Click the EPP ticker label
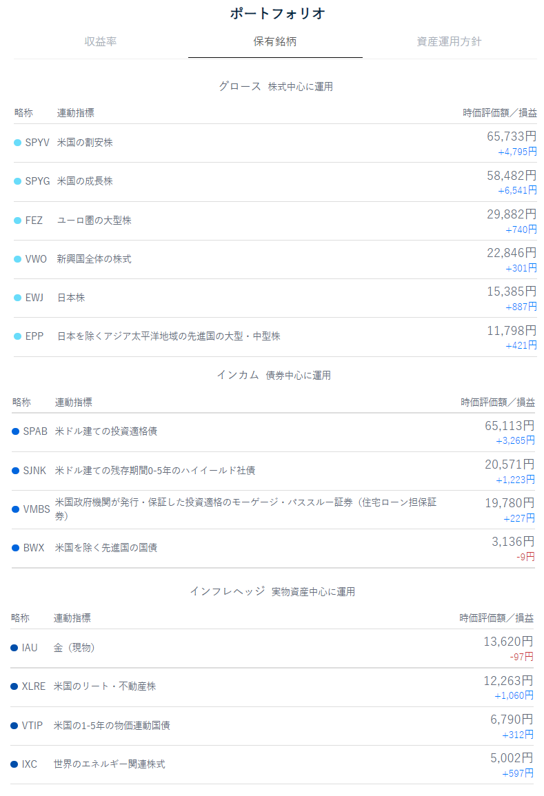Screen dimensions: 544x796 click(x=34, y=336)
